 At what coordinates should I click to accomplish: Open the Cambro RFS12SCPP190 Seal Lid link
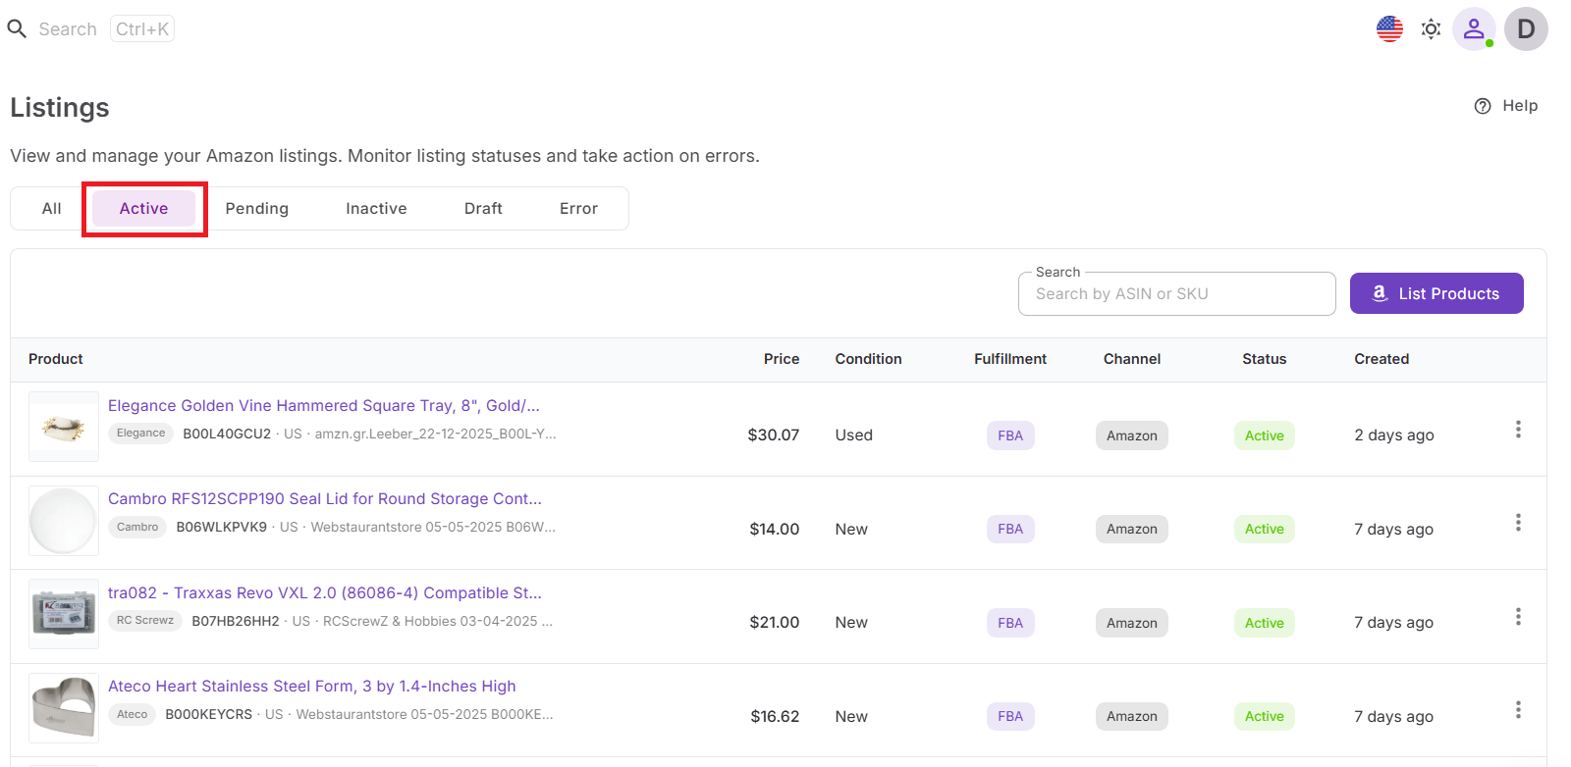pos(324,499)
